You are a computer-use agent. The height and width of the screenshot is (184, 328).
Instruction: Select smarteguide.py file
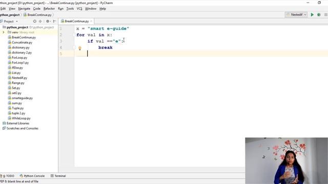22,98
